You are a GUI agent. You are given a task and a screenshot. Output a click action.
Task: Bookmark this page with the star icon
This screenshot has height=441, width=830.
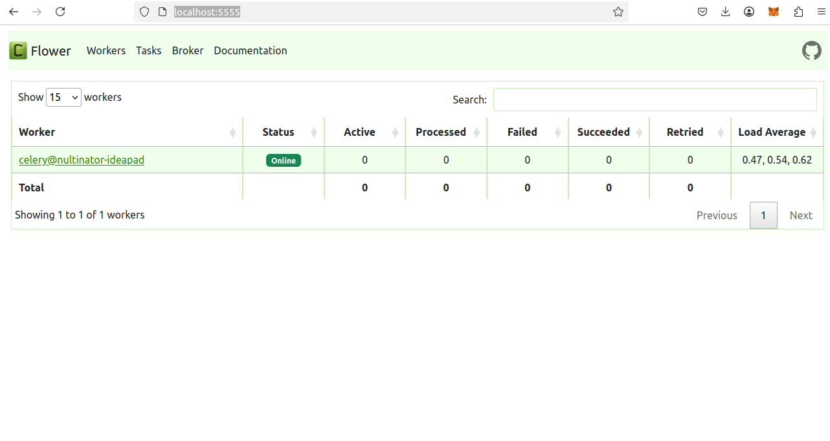tap(618, 12)
